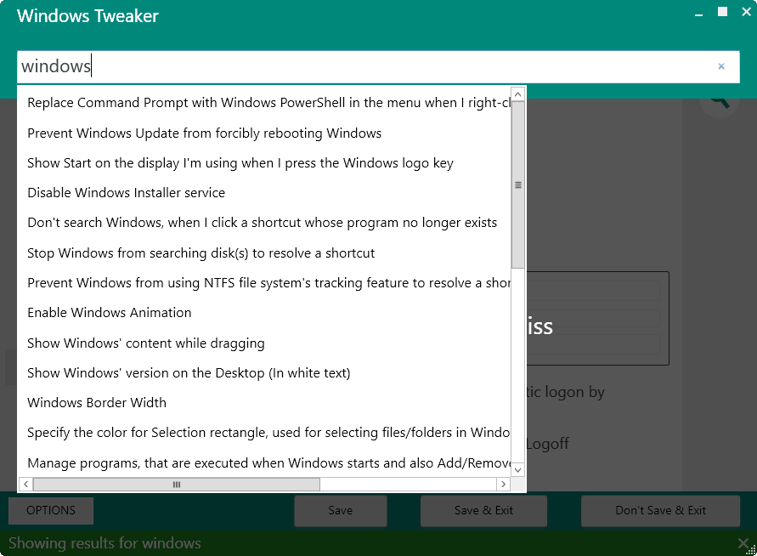This screenshot has height=556, width=757.
Task: Click the horizontal scroll left arrow
Action: (25, 484)
